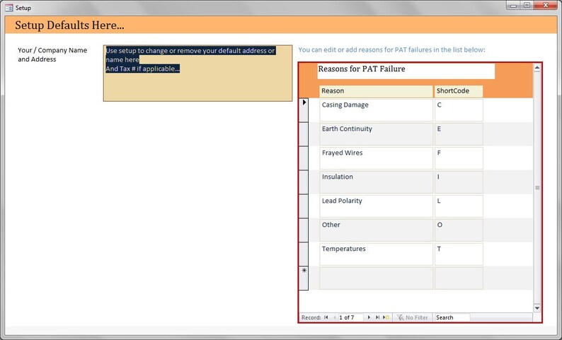Select the Lead Polarity row selector

tap(303, 206)
